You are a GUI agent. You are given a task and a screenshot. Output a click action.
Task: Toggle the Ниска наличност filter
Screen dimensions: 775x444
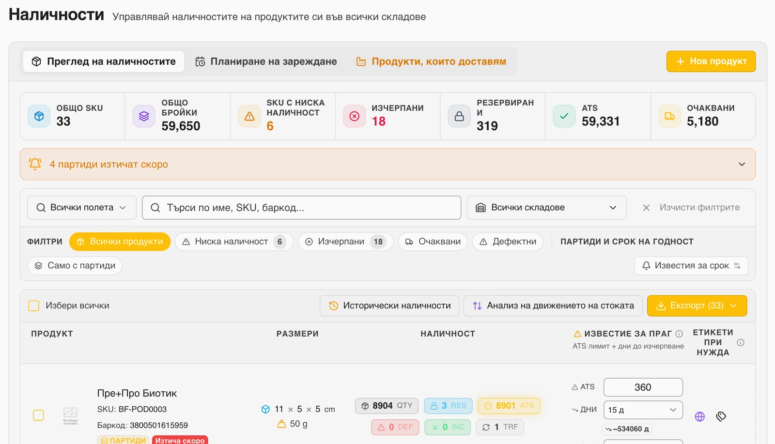click(x=234, y=242)
